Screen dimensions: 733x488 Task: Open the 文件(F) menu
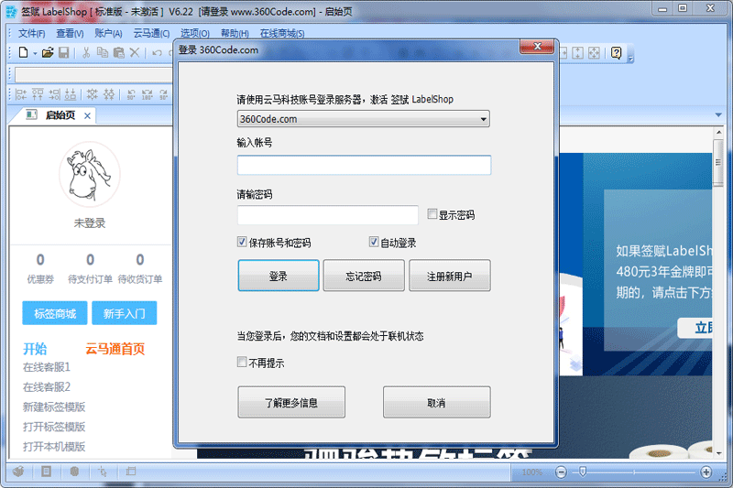(x=32, y=33)
